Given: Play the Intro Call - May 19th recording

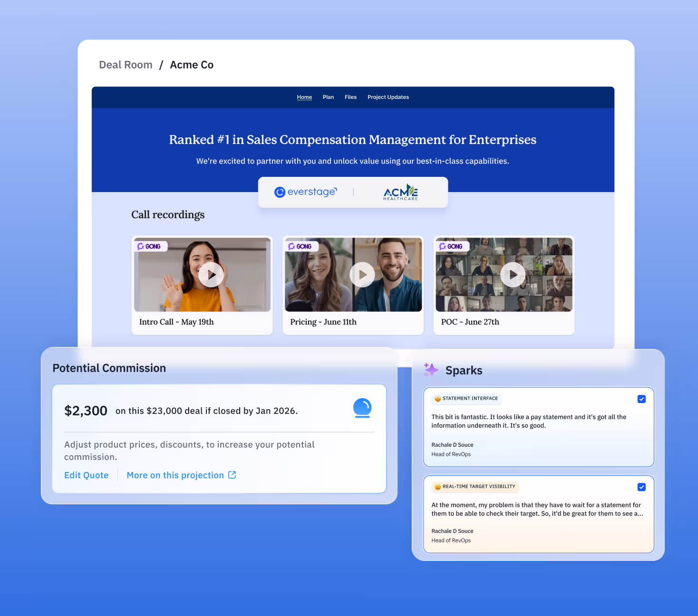Looking at the screenshot, I should 211,274.
